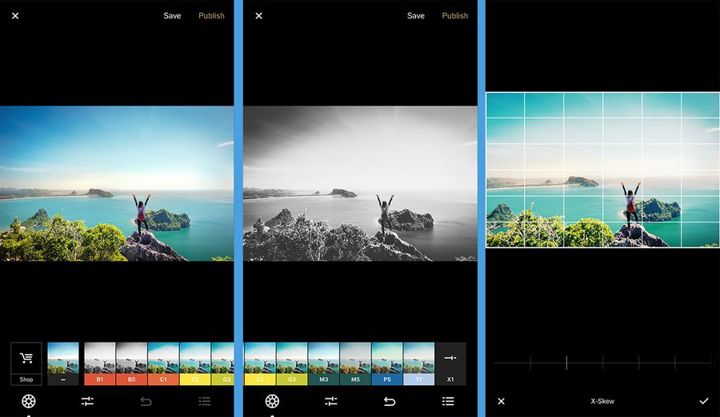Tap the black-and-white landscape photo preview
The height and width of the screenshot is (417, 720).
tap(361, 184)
